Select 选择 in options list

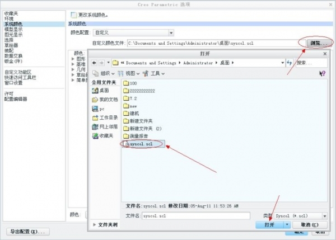[9, 40]
